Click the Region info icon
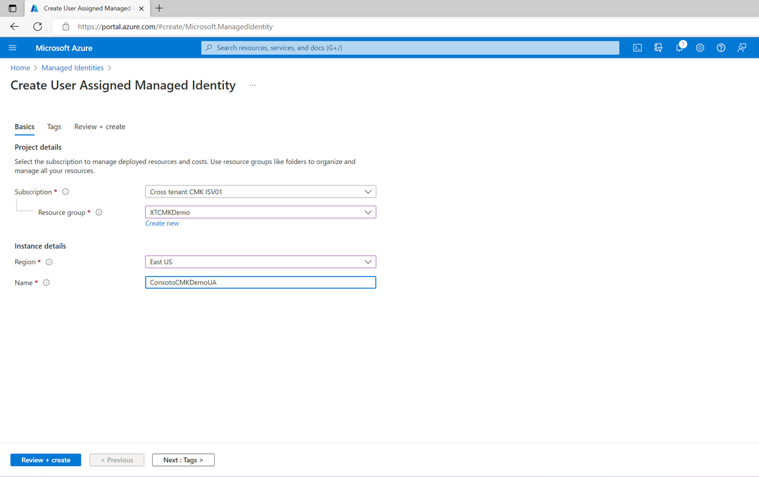This screenshot has width=759, height=477. [x=49, y=261]
